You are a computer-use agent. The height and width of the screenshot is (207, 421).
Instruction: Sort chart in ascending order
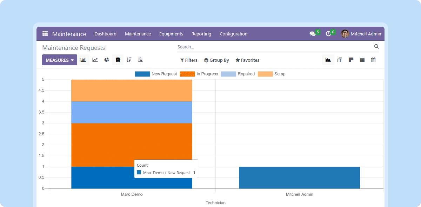coord(140,60)
